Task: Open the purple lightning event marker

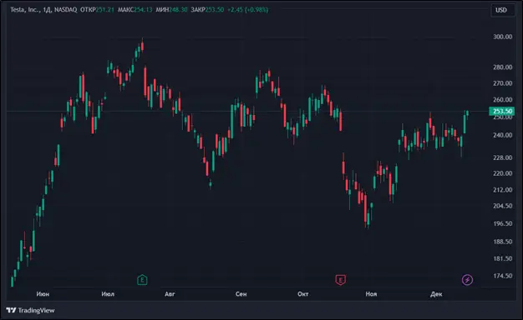Action: 467,280
